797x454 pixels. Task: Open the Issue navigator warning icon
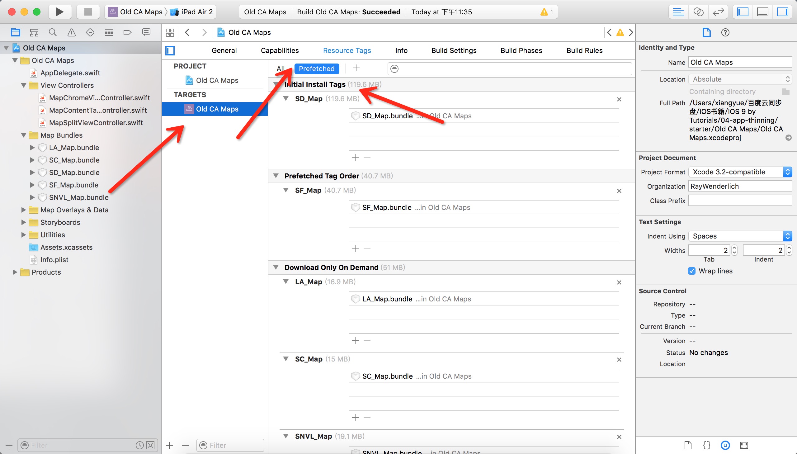(x=71, y=32)
